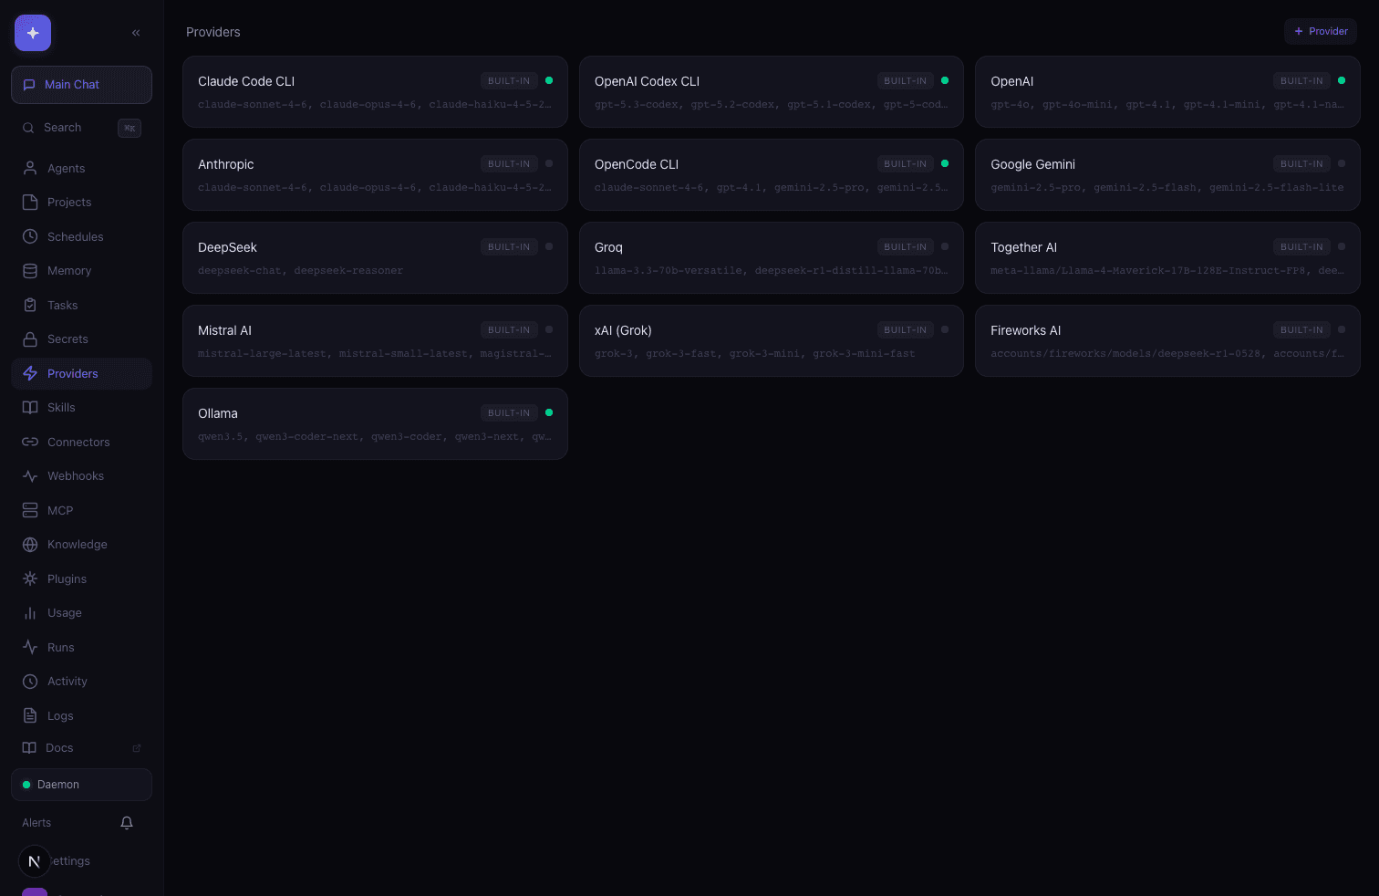Click the status dot on Groq card

pos(945,246)
